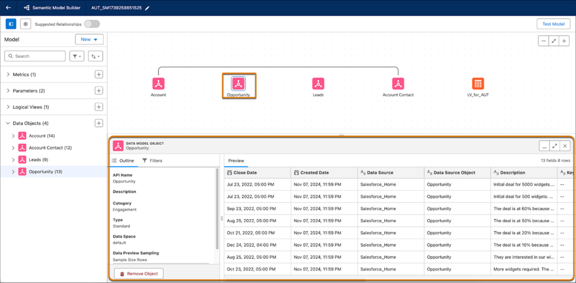
Task: Collapse the Data Objects (4) section
Action: (8, 123)
